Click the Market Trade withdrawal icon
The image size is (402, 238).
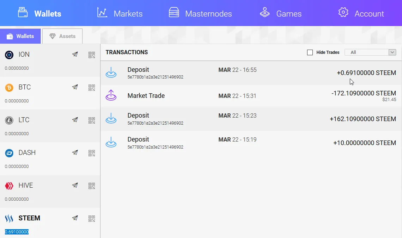point(111,95)
